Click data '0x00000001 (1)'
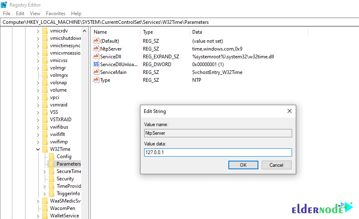The width and height of the screenshot is (359, 219). pyautogui.click(x=208, y=65)
